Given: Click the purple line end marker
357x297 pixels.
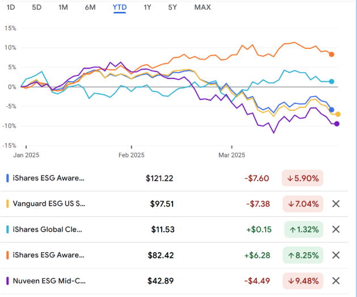Looking at the screenshot, I should [x=337, y=124].
